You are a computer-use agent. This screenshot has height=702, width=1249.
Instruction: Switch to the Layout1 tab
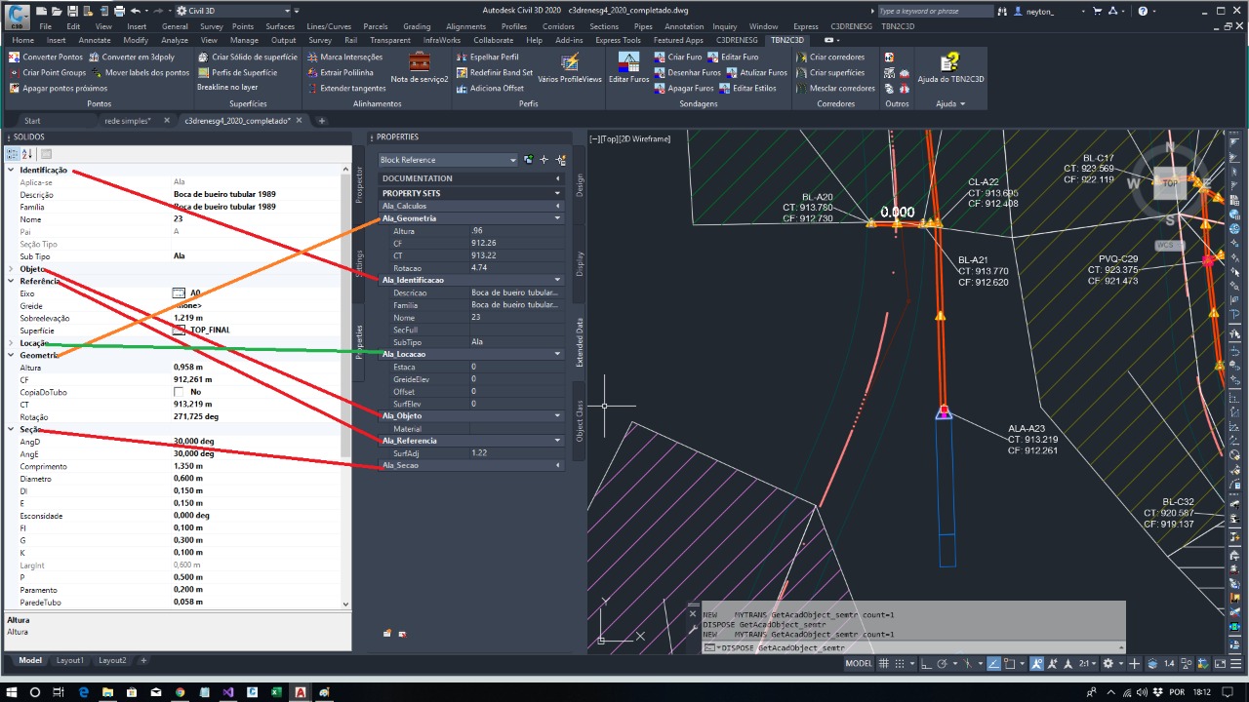(x=69, y=660)
